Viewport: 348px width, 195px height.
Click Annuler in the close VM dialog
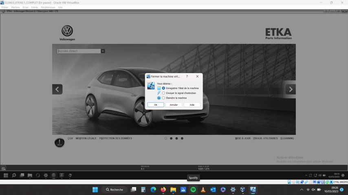[x=174, y=105]
